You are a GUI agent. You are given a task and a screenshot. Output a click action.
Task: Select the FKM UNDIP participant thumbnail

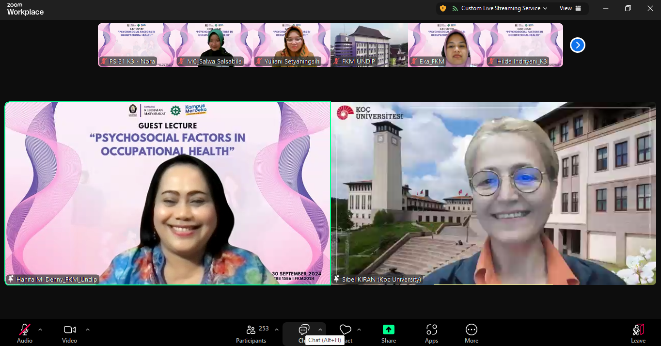[369, 45]
